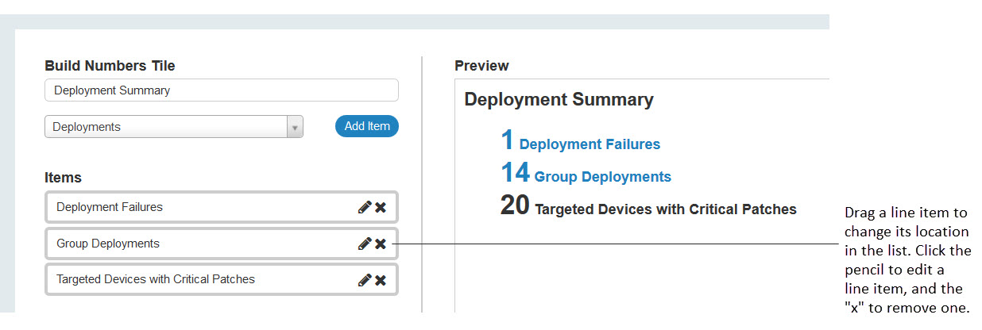The height and width of the screenshot is (330, 982).
Task: Click the Deployment Summary preview heading
Action: pyautogui.click(x=559, y=100)
